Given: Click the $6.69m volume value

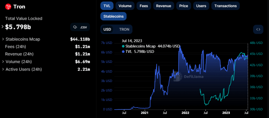Looking at the screenshot, I should [x=82, y=62].
